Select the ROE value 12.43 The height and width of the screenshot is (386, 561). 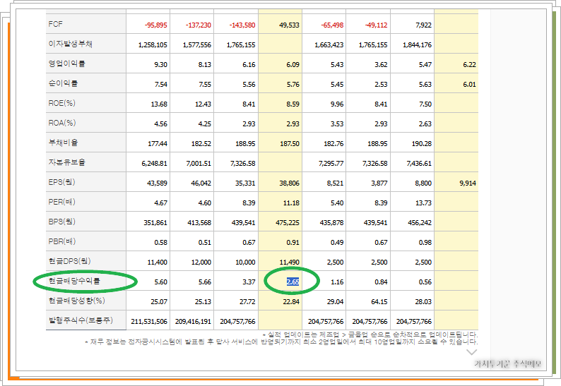click(203, 104)
